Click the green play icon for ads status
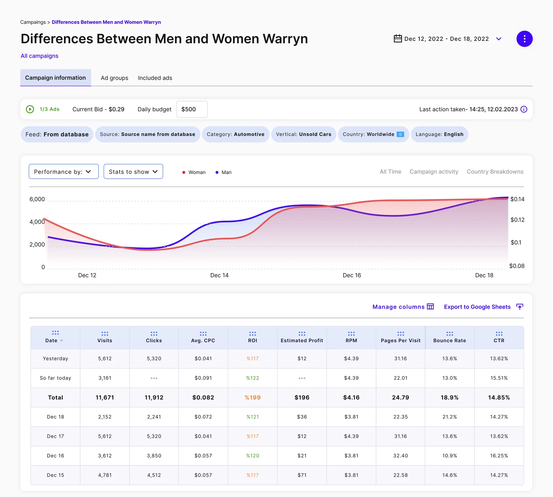The image size is (553, 497). tap(30, 109)
